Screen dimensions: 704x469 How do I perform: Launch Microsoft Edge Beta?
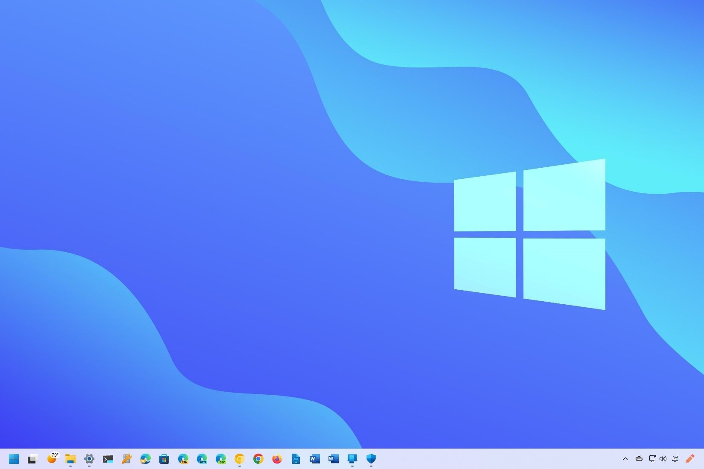click(x=202, y=459)
